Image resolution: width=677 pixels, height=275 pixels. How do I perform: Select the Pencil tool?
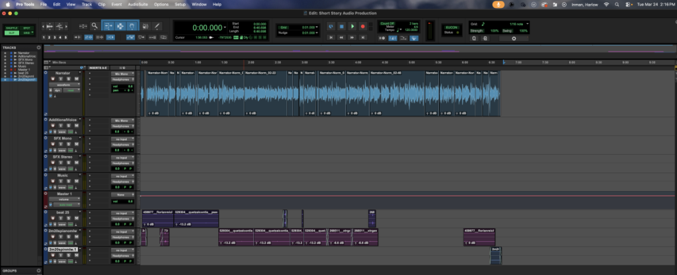(157, 26)
